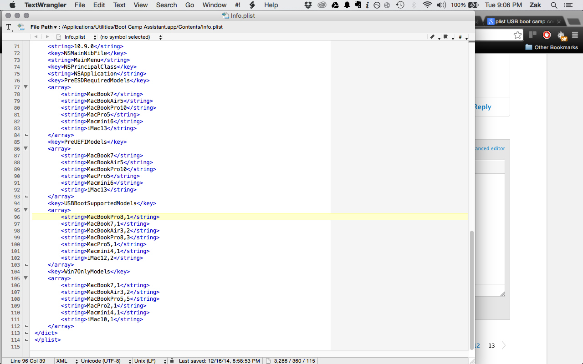Click the PreUEFIModels key on line 85
The image size is (583, 364).
pyautogui.click(x=87, y=142)
